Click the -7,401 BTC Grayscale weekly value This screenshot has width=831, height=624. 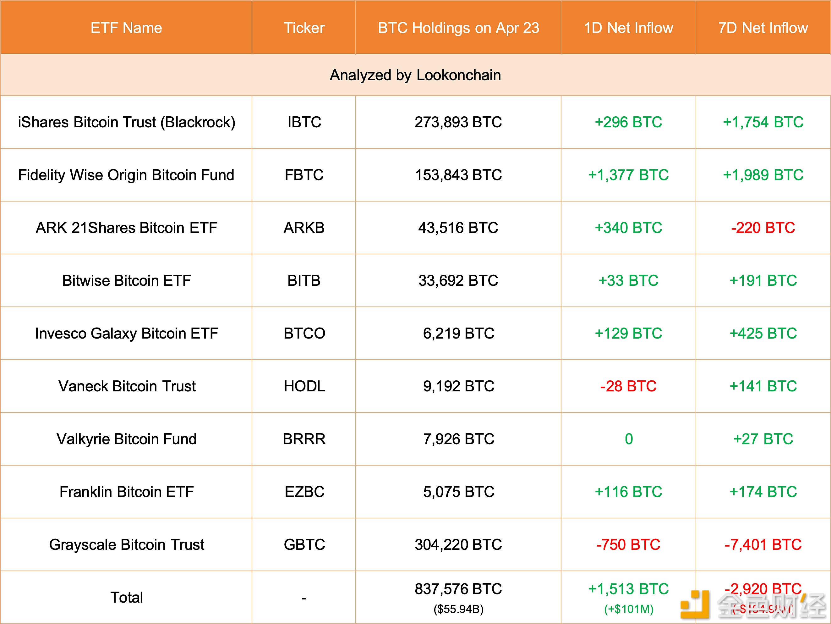(x=763, y=545)
